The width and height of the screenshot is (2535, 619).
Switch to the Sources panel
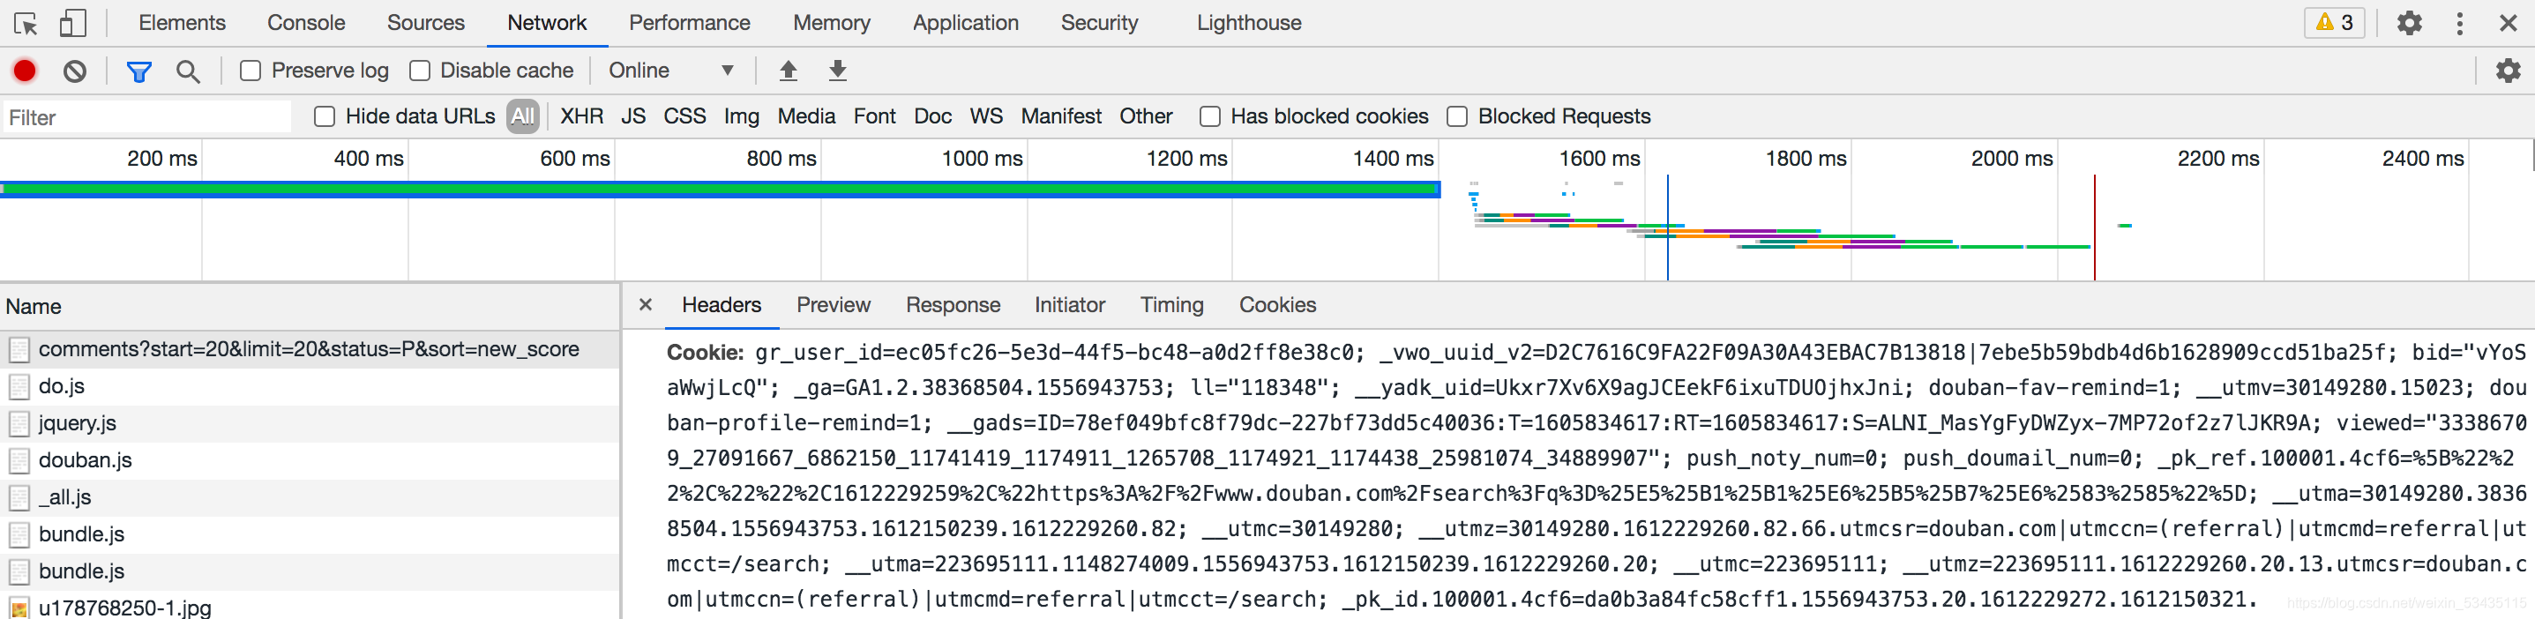point(425,23)
